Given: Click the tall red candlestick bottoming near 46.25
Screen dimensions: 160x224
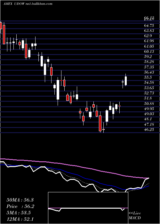Looking at the screenshot, I should tap(100, 123).
